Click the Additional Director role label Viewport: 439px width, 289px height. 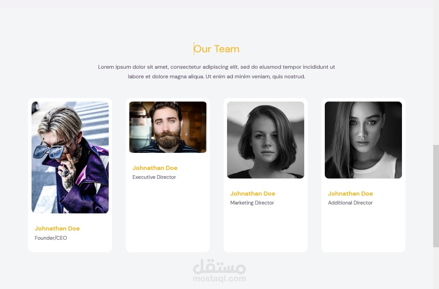coord(350,203)
